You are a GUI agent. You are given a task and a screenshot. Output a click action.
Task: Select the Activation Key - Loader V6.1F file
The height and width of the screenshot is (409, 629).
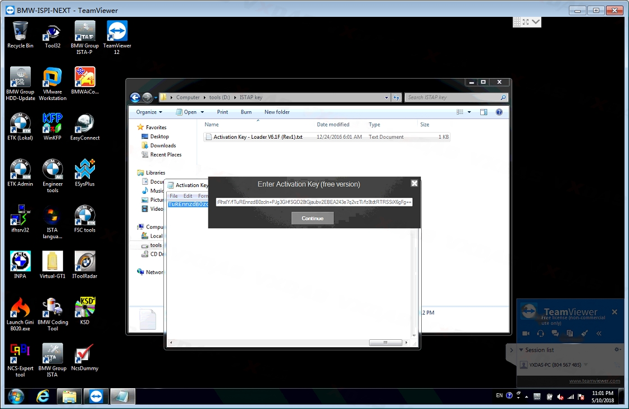pos(327,137)
